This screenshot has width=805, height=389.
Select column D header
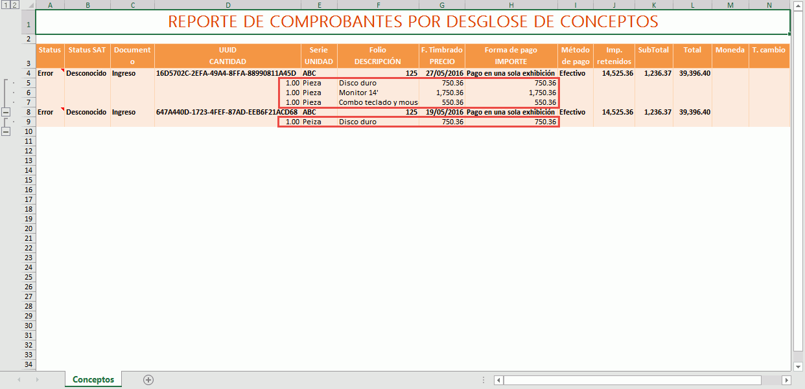[x=227, y=5]
